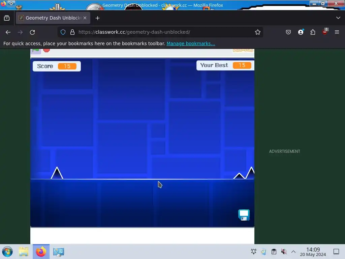Image resolution: width=345 pixels, height=259 pixels.
Task: Click the Score counter in the game
Action: (x=57, y=66)
